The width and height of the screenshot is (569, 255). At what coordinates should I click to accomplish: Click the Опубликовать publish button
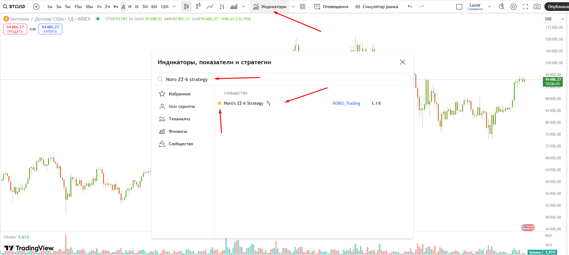[x=557, y=7]
